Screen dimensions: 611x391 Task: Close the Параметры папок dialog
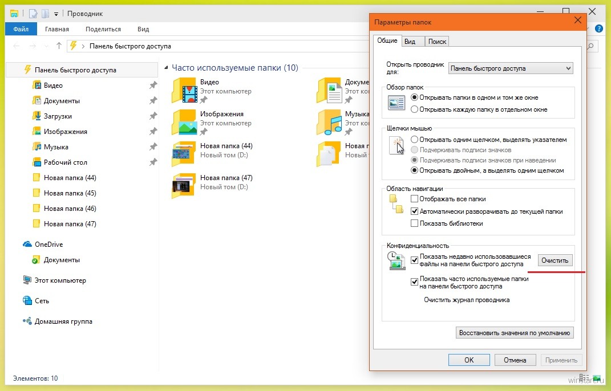coord(578,21)
